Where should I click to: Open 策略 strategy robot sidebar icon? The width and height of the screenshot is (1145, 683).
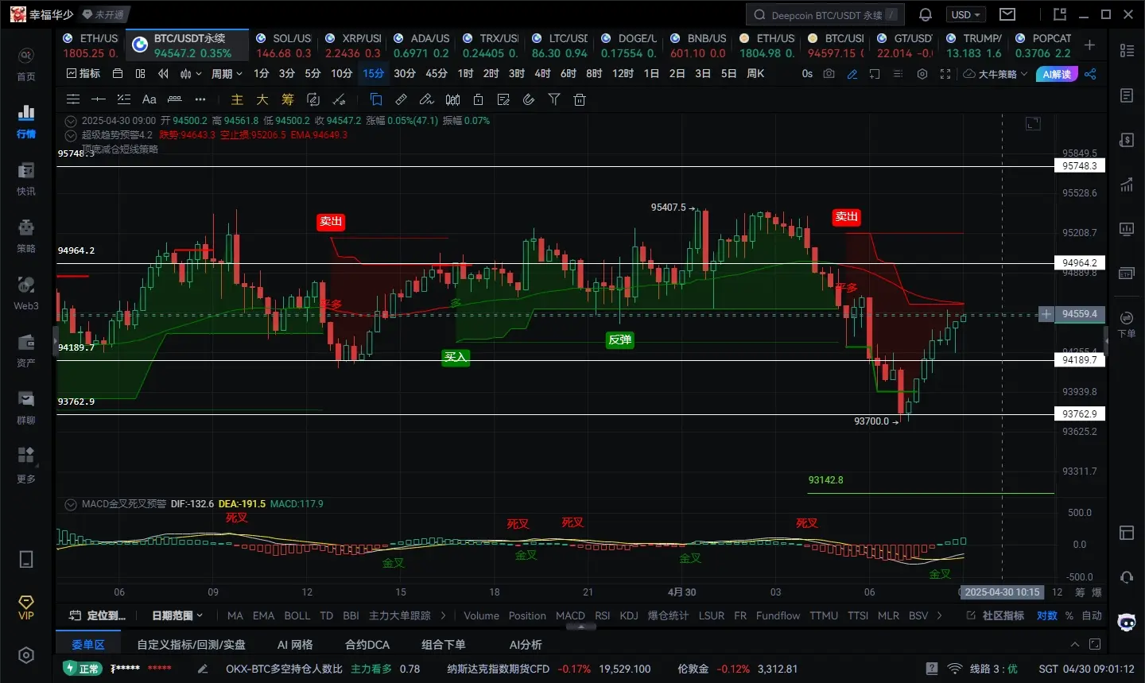coord(26,236)
